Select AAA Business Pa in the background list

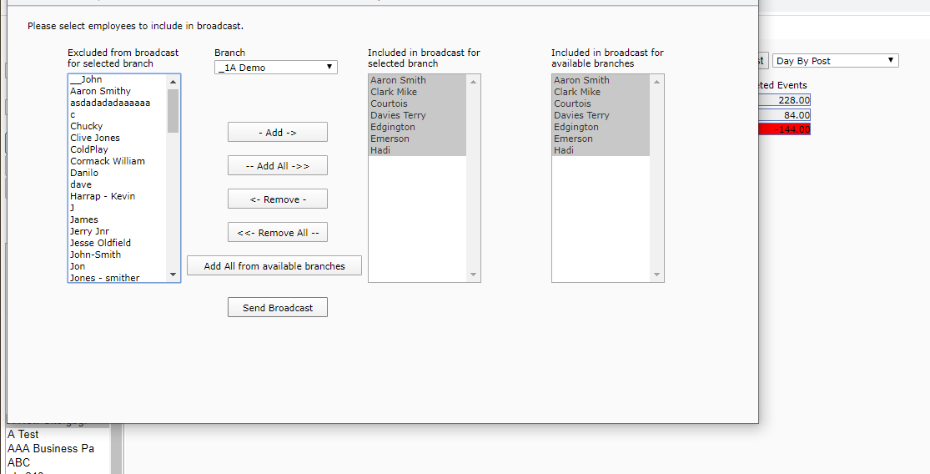pos(51,448)
